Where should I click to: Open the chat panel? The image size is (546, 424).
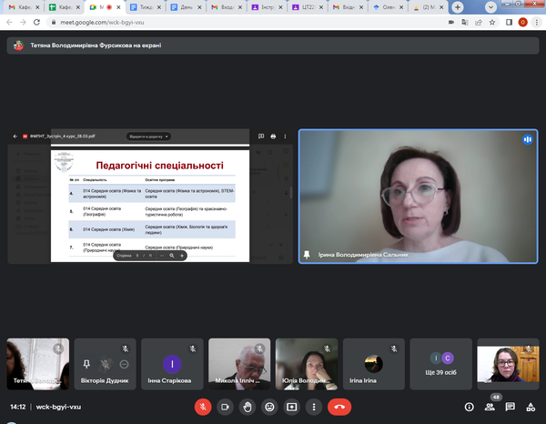511,407
